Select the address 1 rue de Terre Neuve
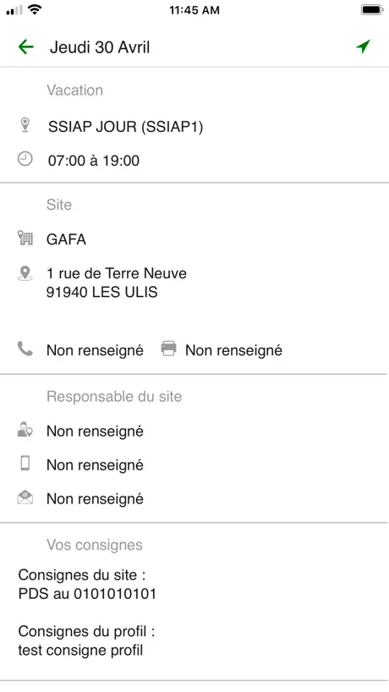This screenshot has height=692, width=389. click(117, 273)
